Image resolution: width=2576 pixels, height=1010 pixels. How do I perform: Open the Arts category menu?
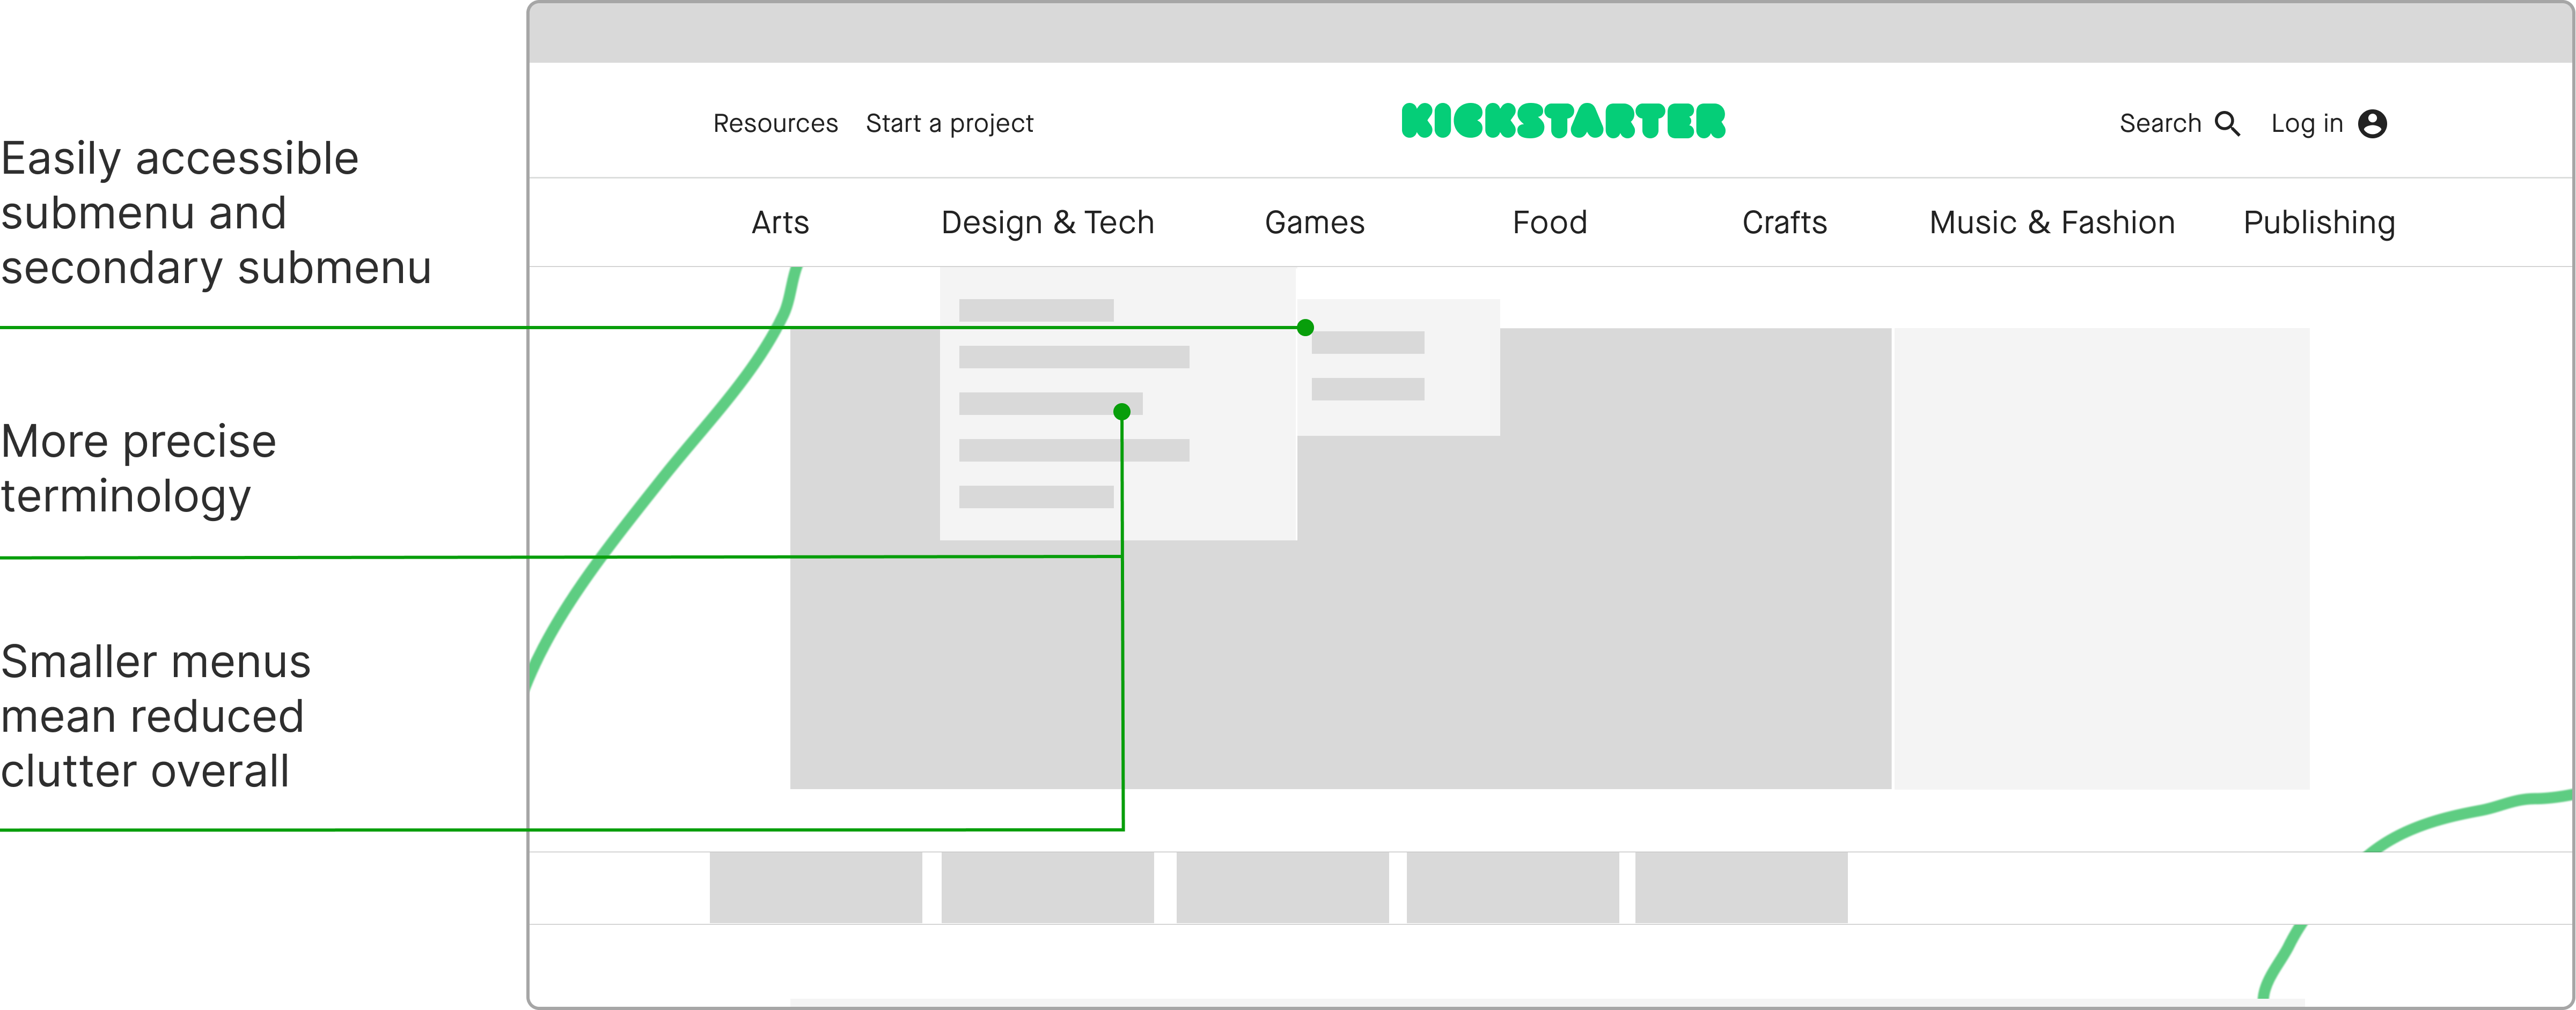tap(780, 222)
